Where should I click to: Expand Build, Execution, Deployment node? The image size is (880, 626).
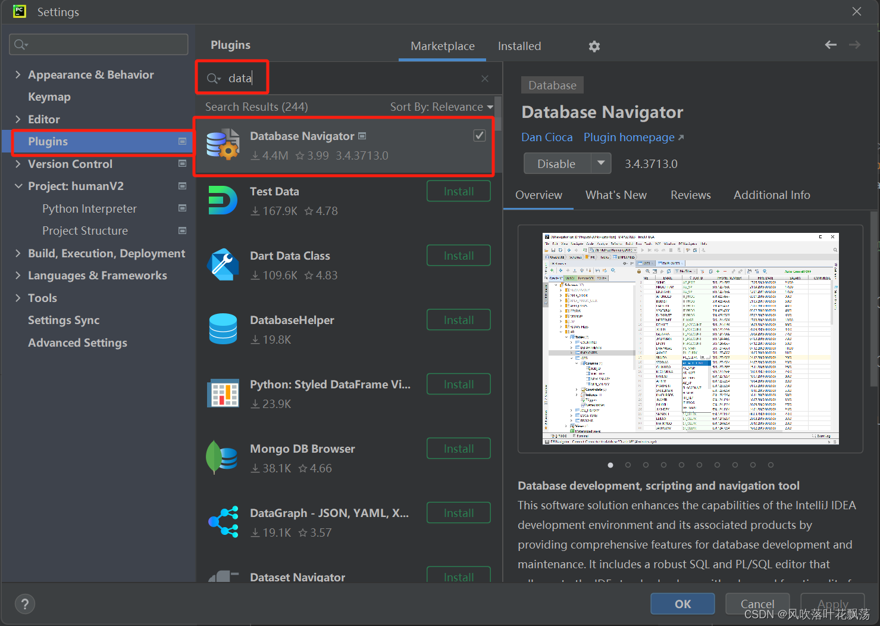click(x=18, y=253)
